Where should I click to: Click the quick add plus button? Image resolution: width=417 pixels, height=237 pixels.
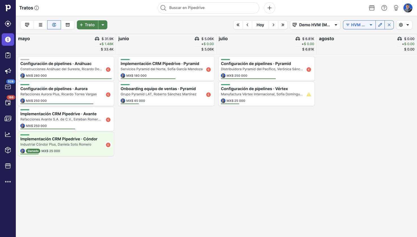[x=270, y=8]
